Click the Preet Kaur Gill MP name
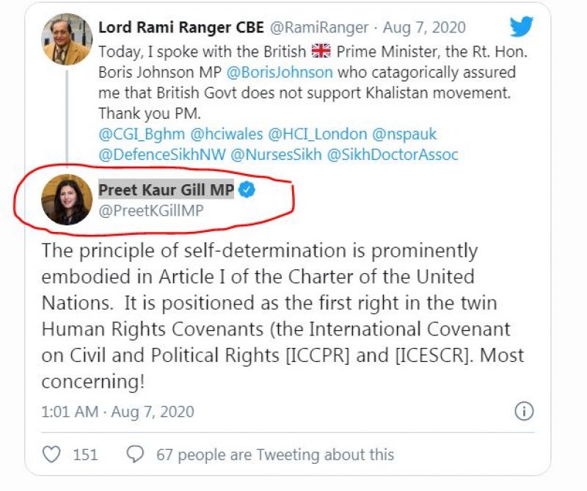Screen dimensions: 587x491 point(166,191)
